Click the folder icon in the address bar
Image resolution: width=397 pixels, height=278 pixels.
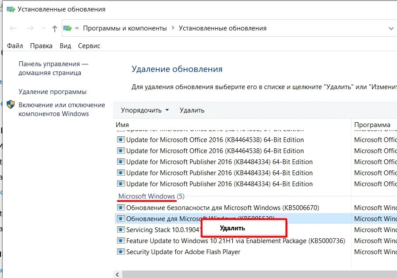[x=67, y=28]
